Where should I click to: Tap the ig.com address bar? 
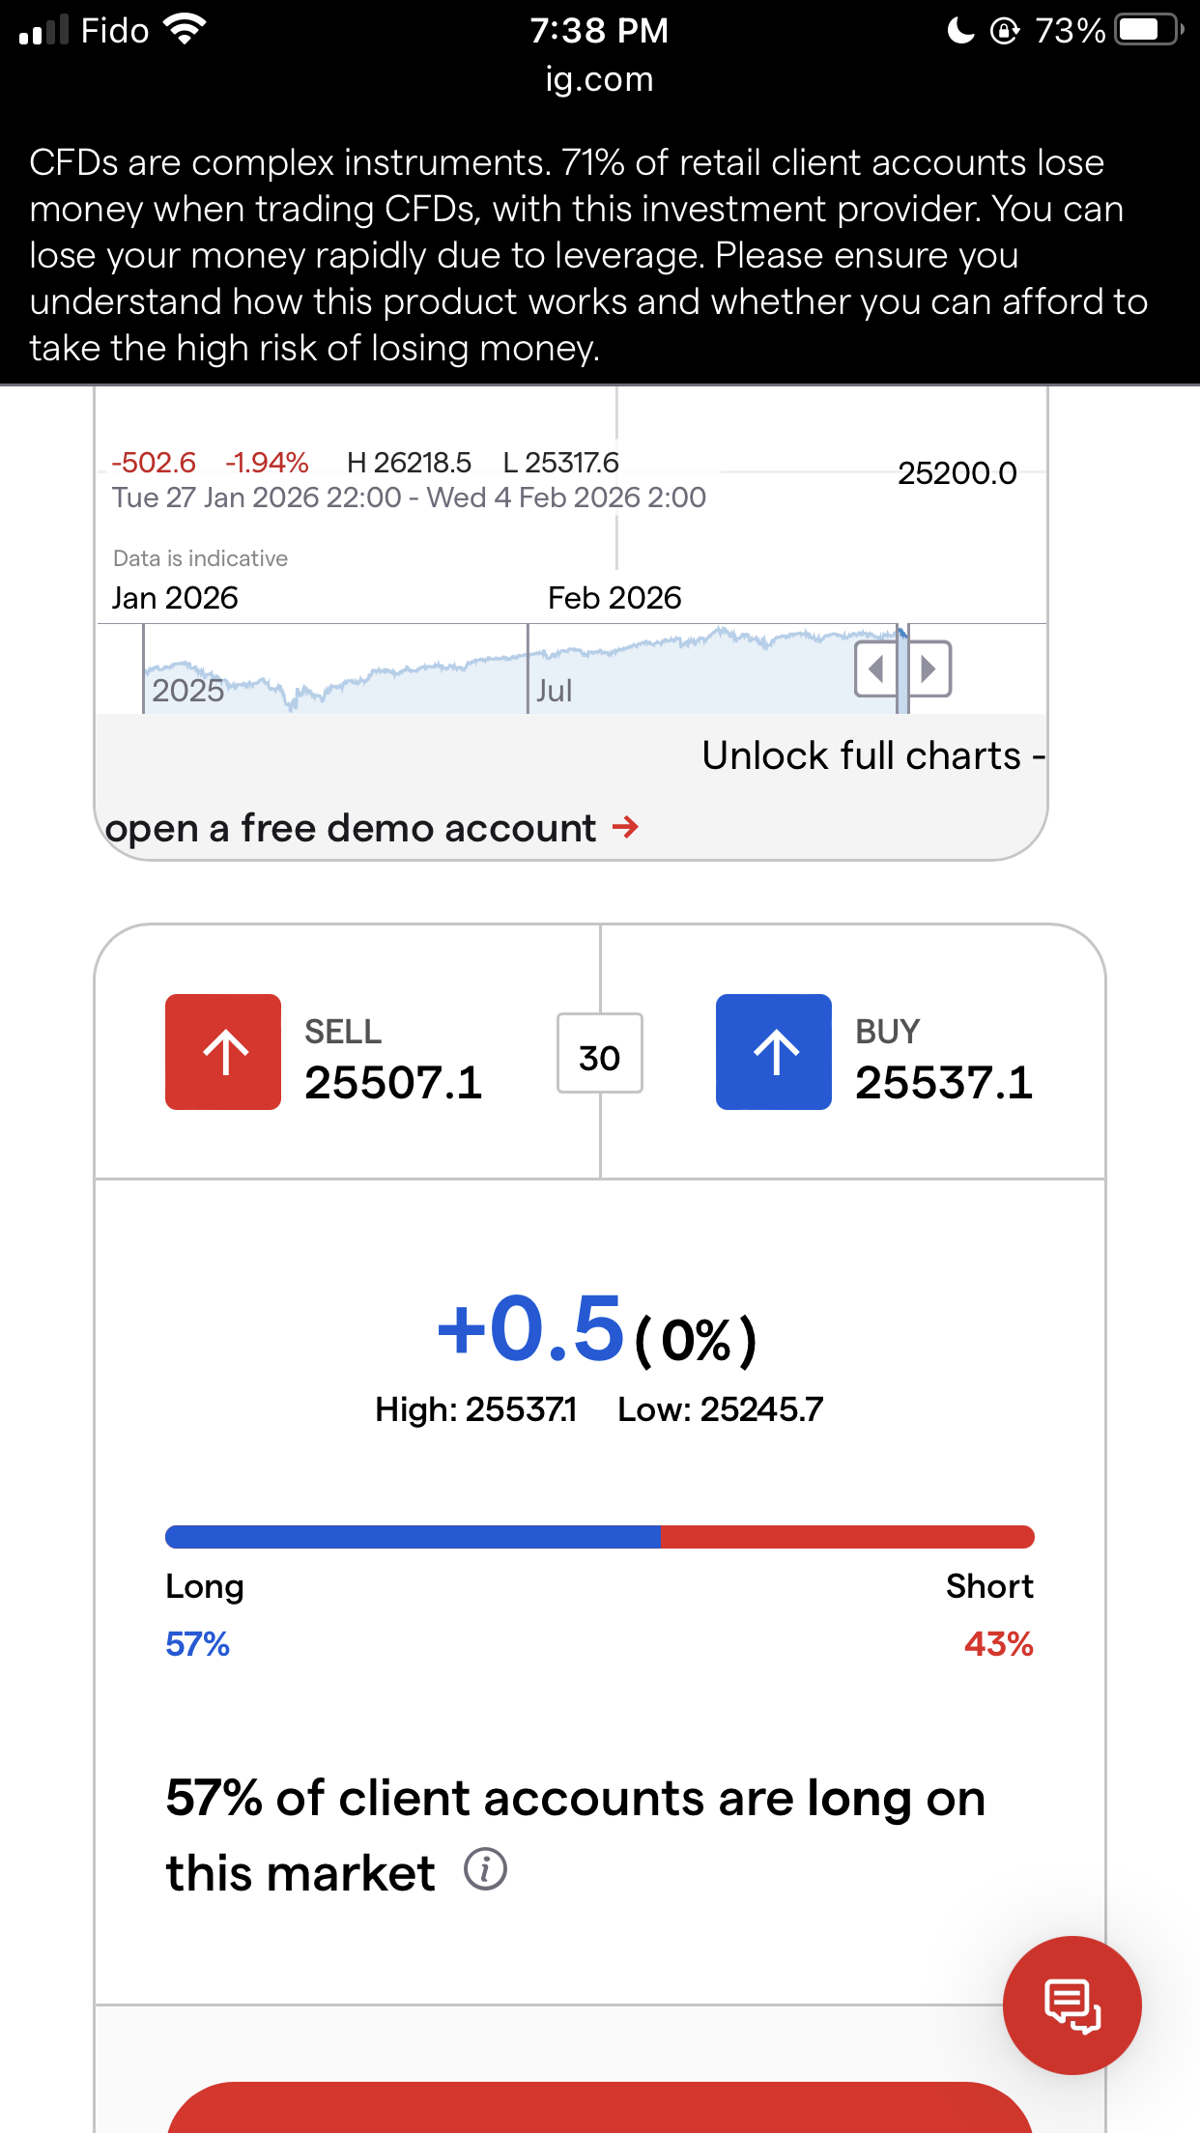(599, 78)
